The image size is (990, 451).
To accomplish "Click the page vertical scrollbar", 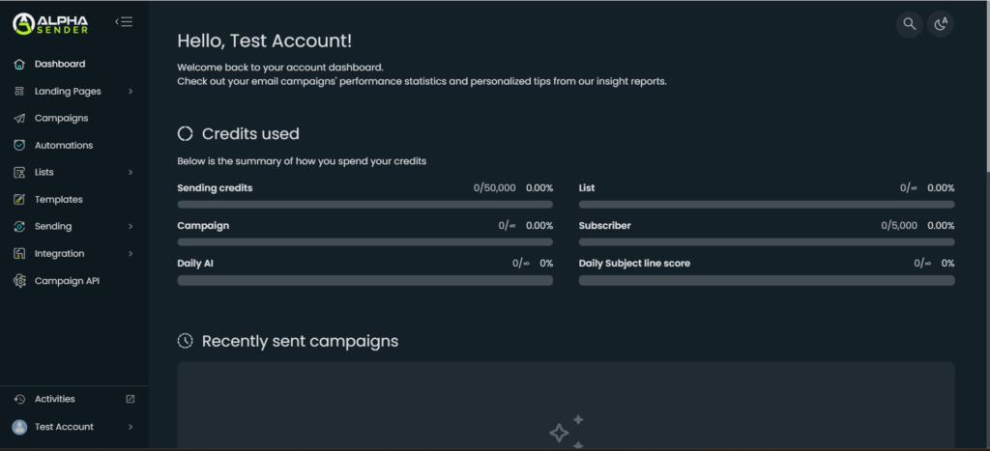I will [x=986, y=85].
